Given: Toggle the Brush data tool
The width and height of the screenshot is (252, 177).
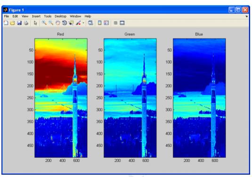Looking at the screenshot, I should [78, 23].
